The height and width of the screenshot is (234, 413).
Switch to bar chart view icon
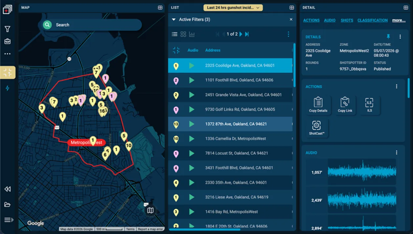coord(192,34)
